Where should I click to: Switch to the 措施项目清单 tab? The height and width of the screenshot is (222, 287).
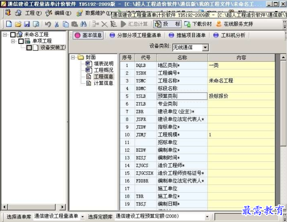pyautogui.click(x=189, y=35)
